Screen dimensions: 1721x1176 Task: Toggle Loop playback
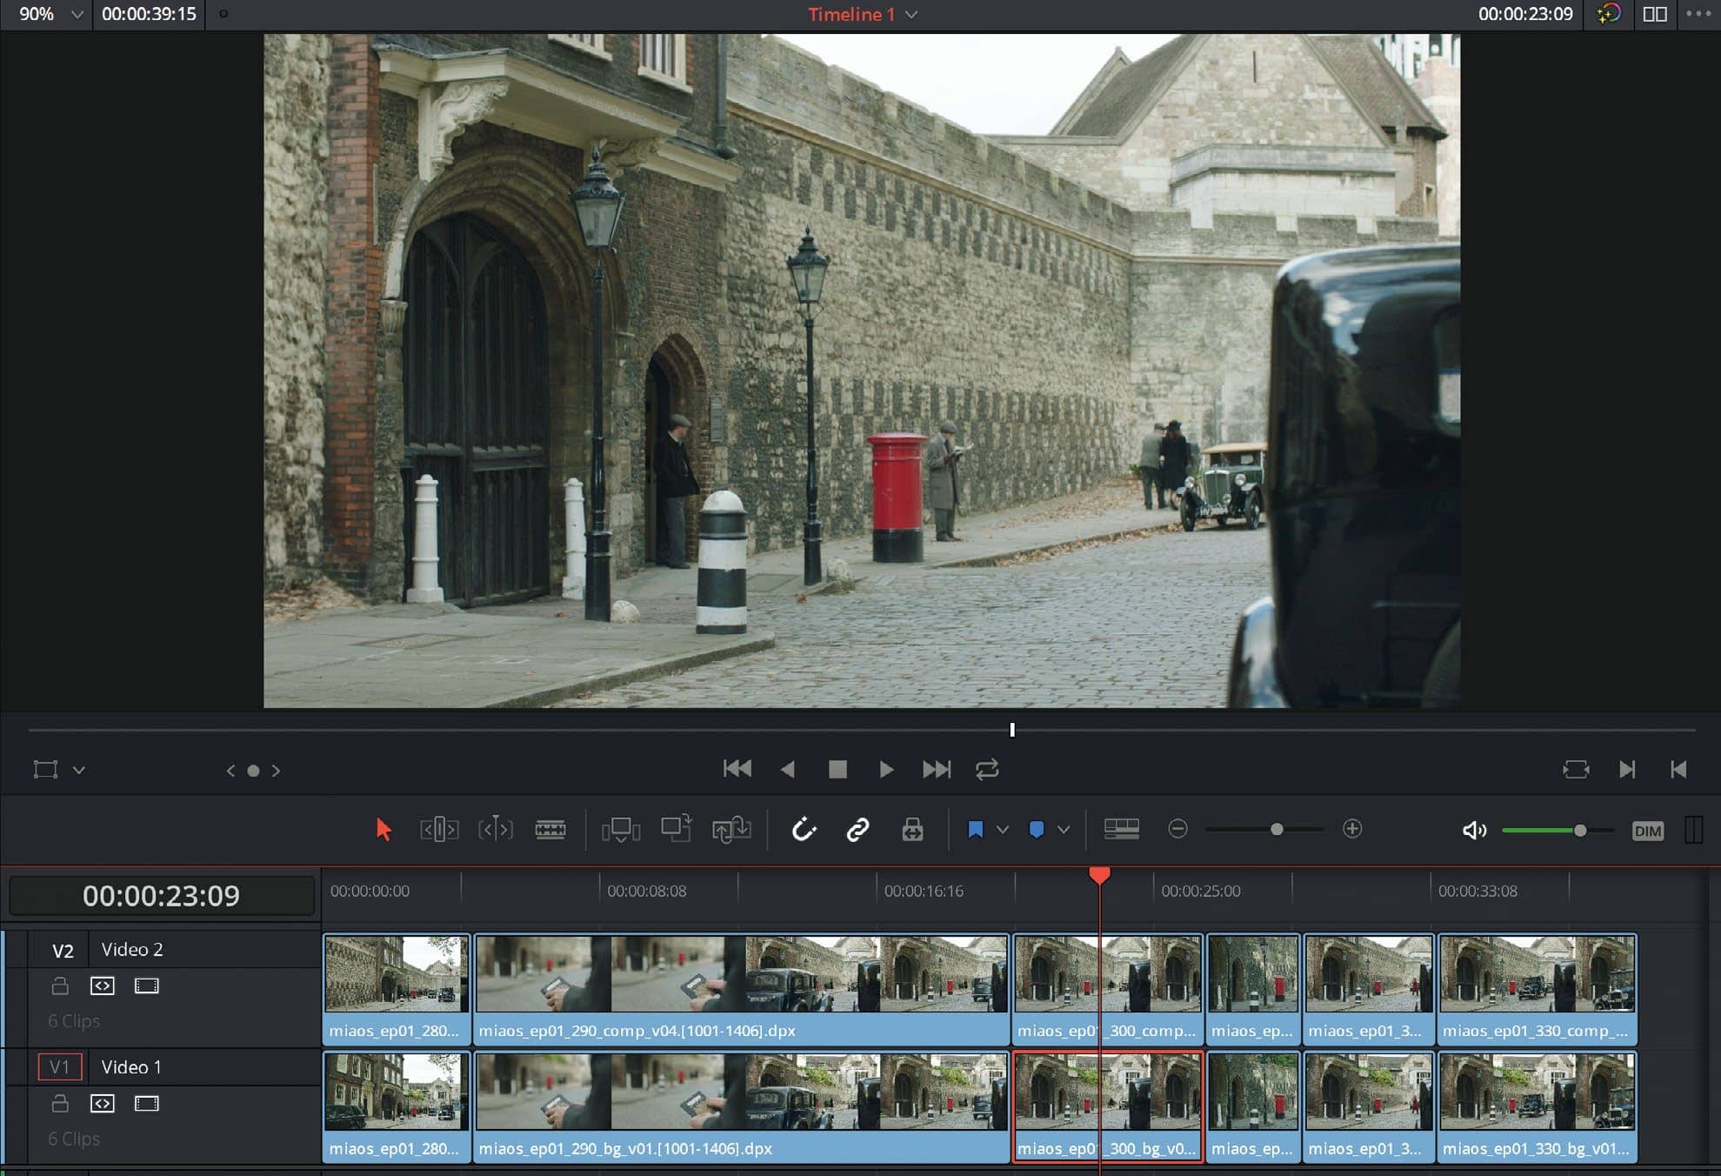[987, 769]
